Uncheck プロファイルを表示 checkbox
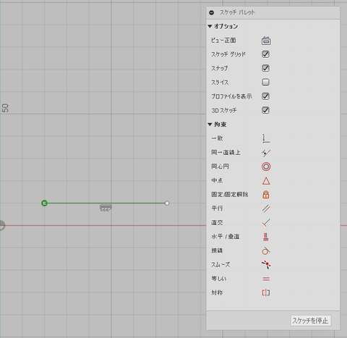This screenshot has width=347, height=338. pyautogui.click(x=265, y=96)
